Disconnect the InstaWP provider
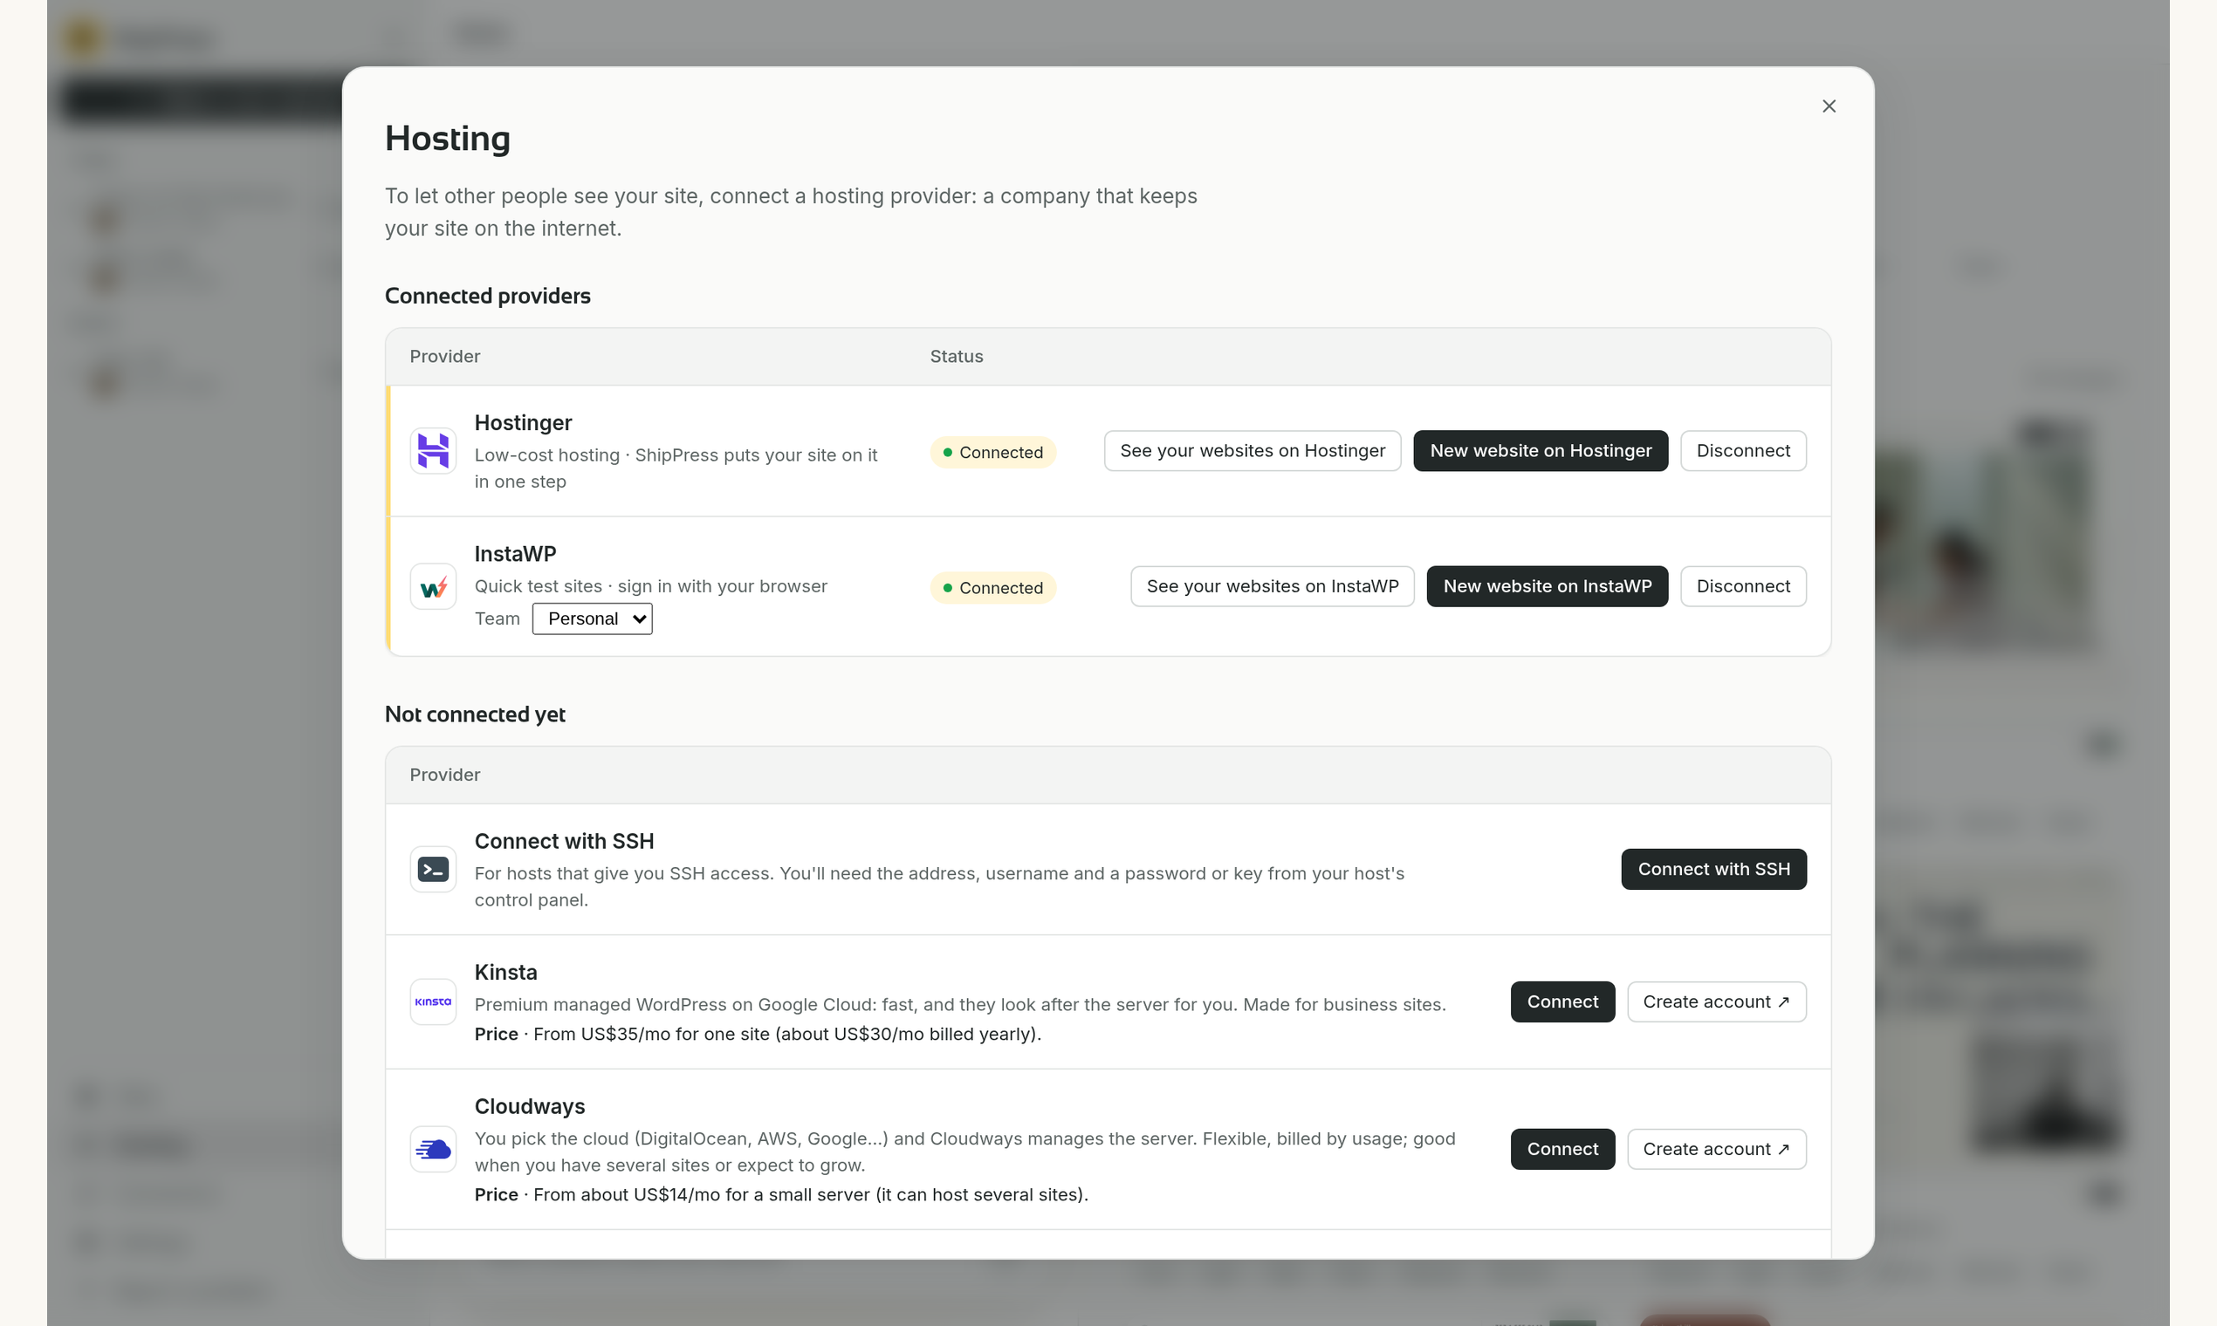This screenshot has width=2217, height=1326. pos(1742,586)
